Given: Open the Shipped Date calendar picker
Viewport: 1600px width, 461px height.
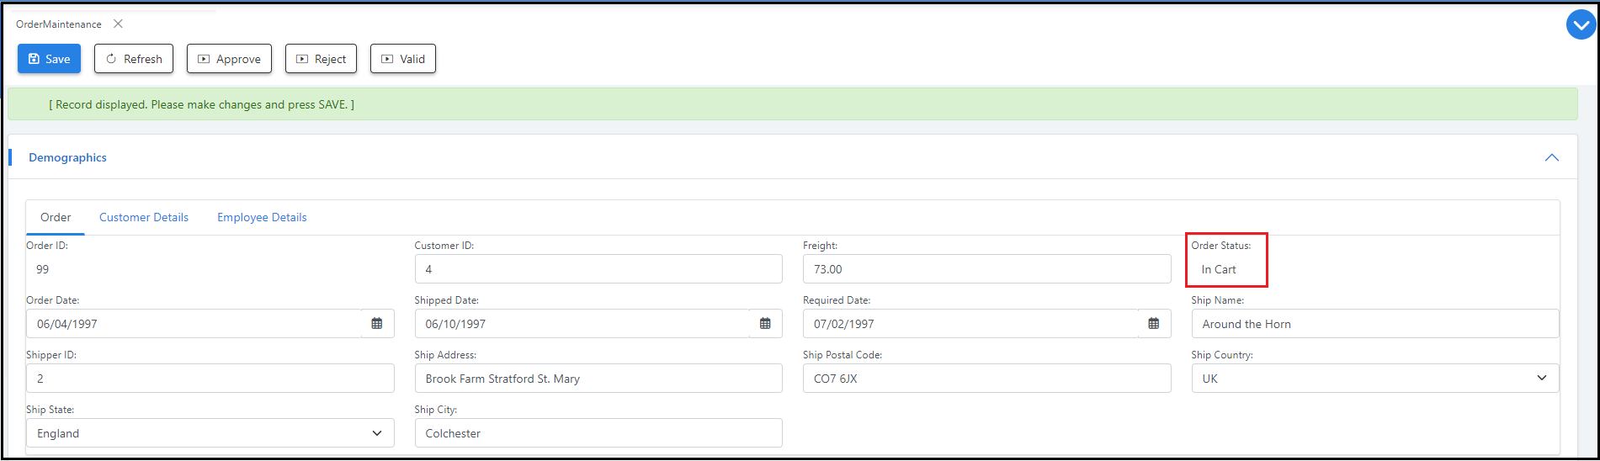Looking at the screenshot, I should (x=765, y=324).
